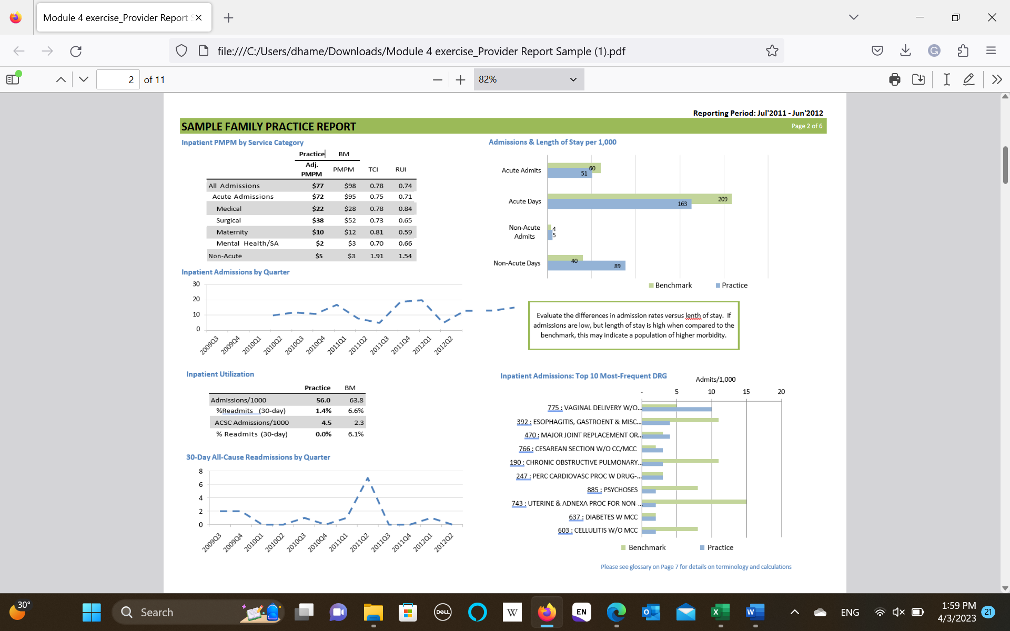This screenshot has width=1010, height=631.
Task: Open the Grammarly extension icon
Action: click(934, 50)
